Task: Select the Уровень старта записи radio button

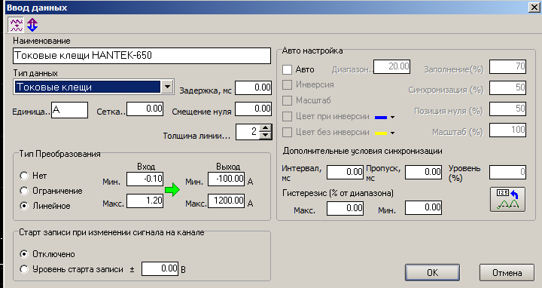Action: click(24, 269)
